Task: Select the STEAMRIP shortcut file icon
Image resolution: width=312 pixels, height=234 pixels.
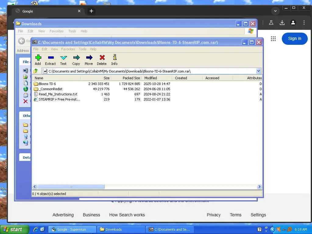Action: pos(36,99)
